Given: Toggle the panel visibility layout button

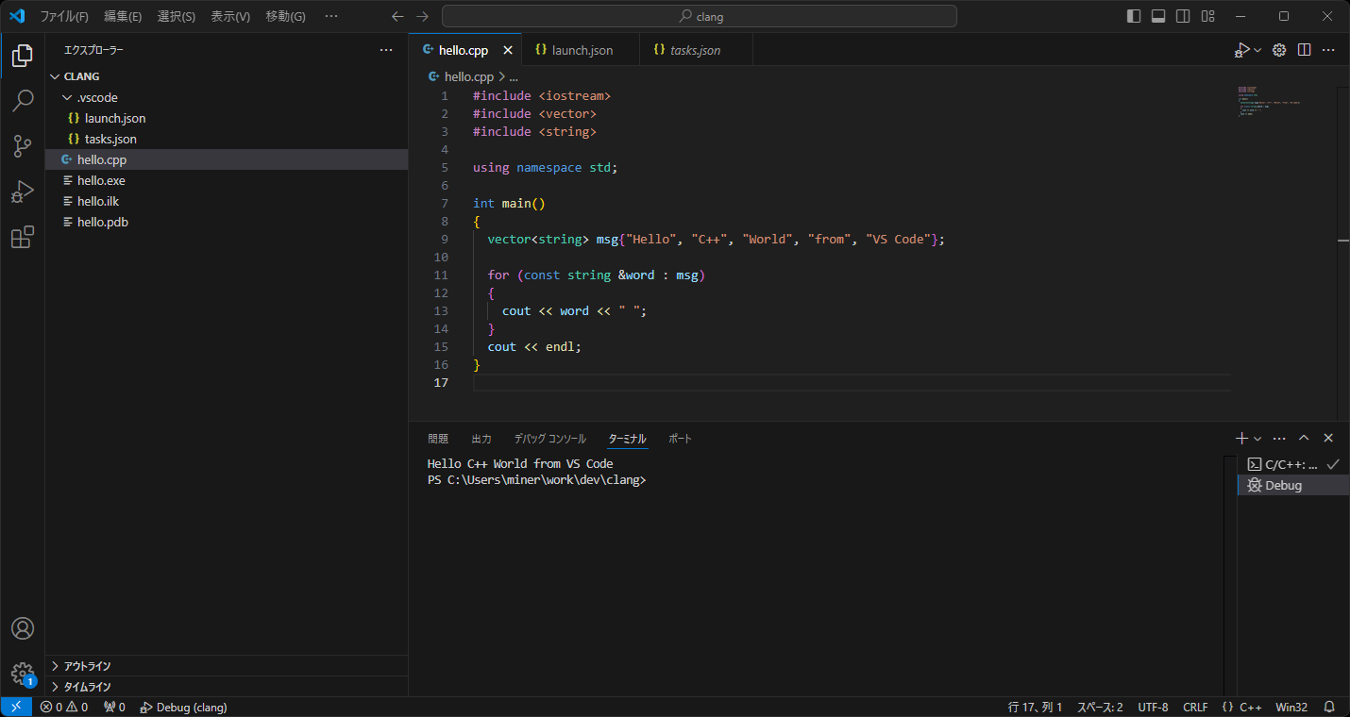Looking at the screenshot, I should [1158, 16].
